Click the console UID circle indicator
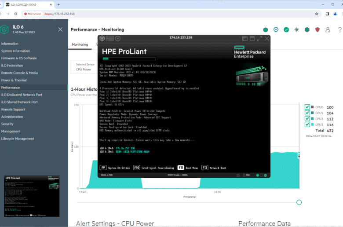343x227 pixels. pos(261,176)
